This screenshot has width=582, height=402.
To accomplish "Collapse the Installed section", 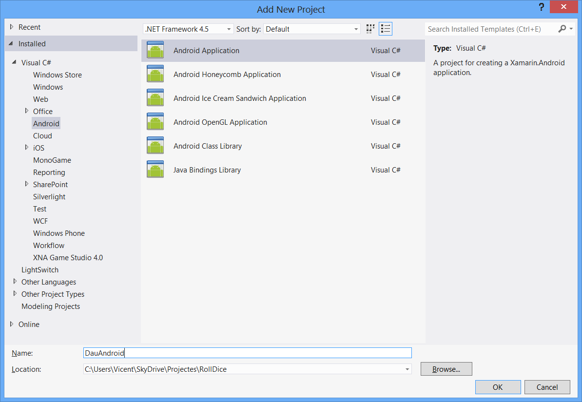I will (x=11, y=43).
